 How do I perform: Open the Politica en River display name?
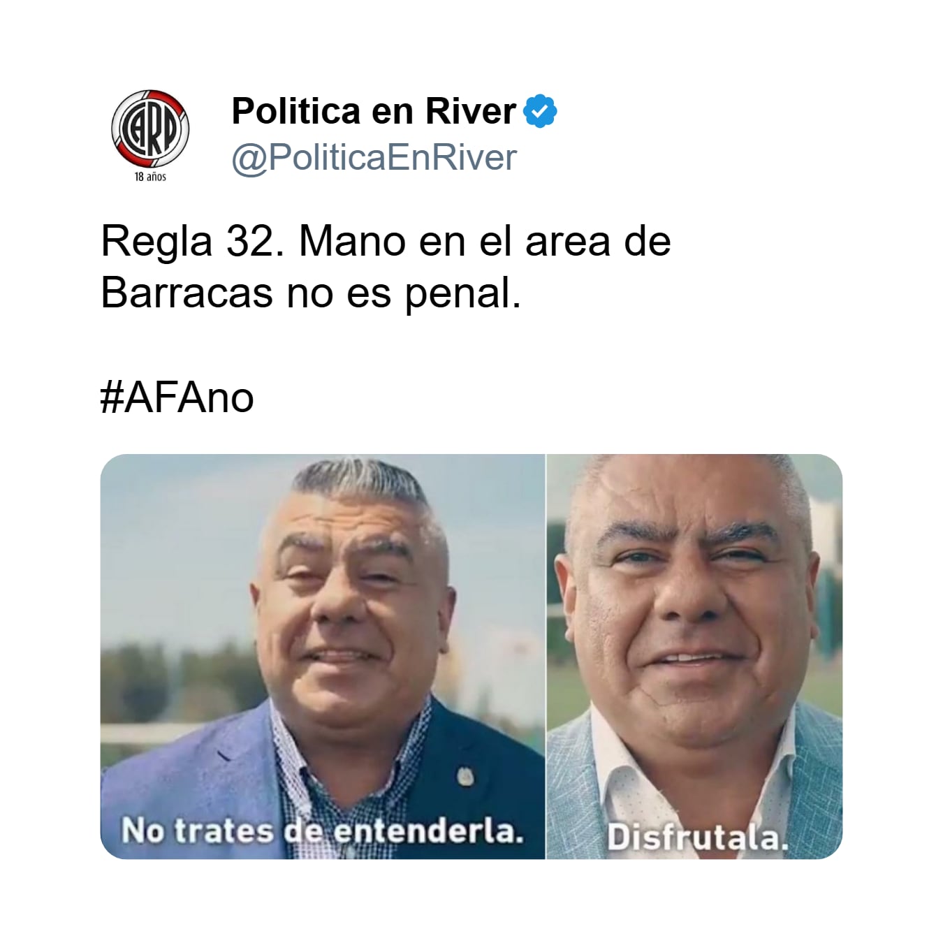click(x=374, y=111)
